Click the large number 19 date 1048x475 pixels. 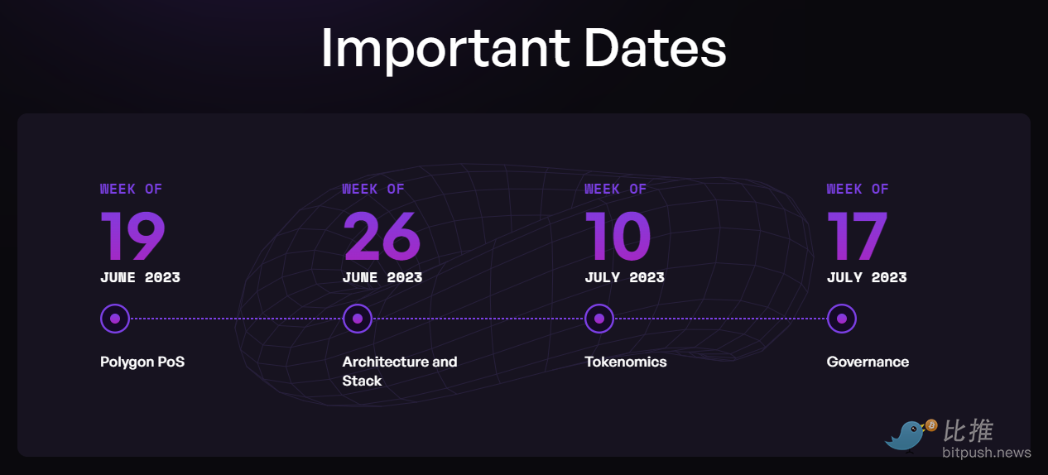click(x=132, y=236)
